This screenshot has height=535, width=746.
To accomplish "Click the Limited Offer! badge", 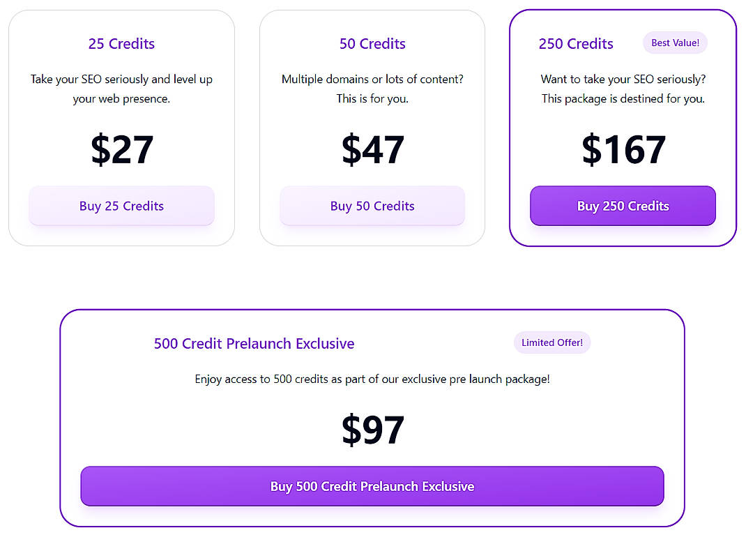I will 551,342.
